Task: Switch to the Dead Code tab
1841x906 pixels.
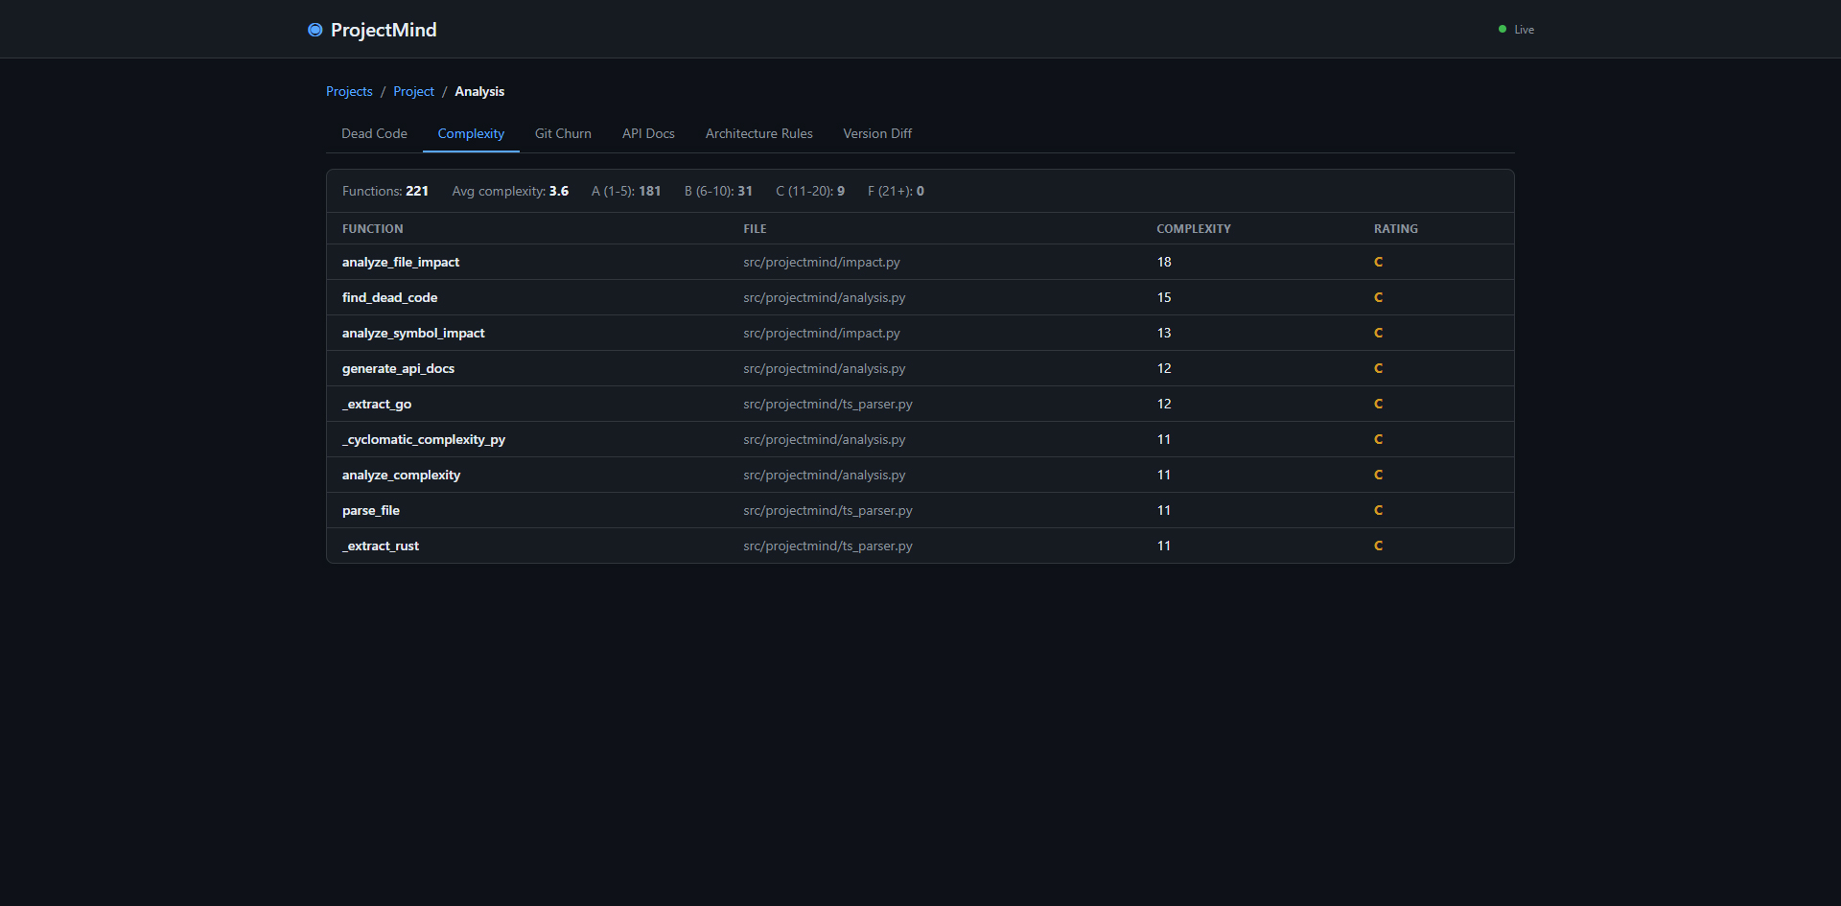Action: tap(374, 134)
